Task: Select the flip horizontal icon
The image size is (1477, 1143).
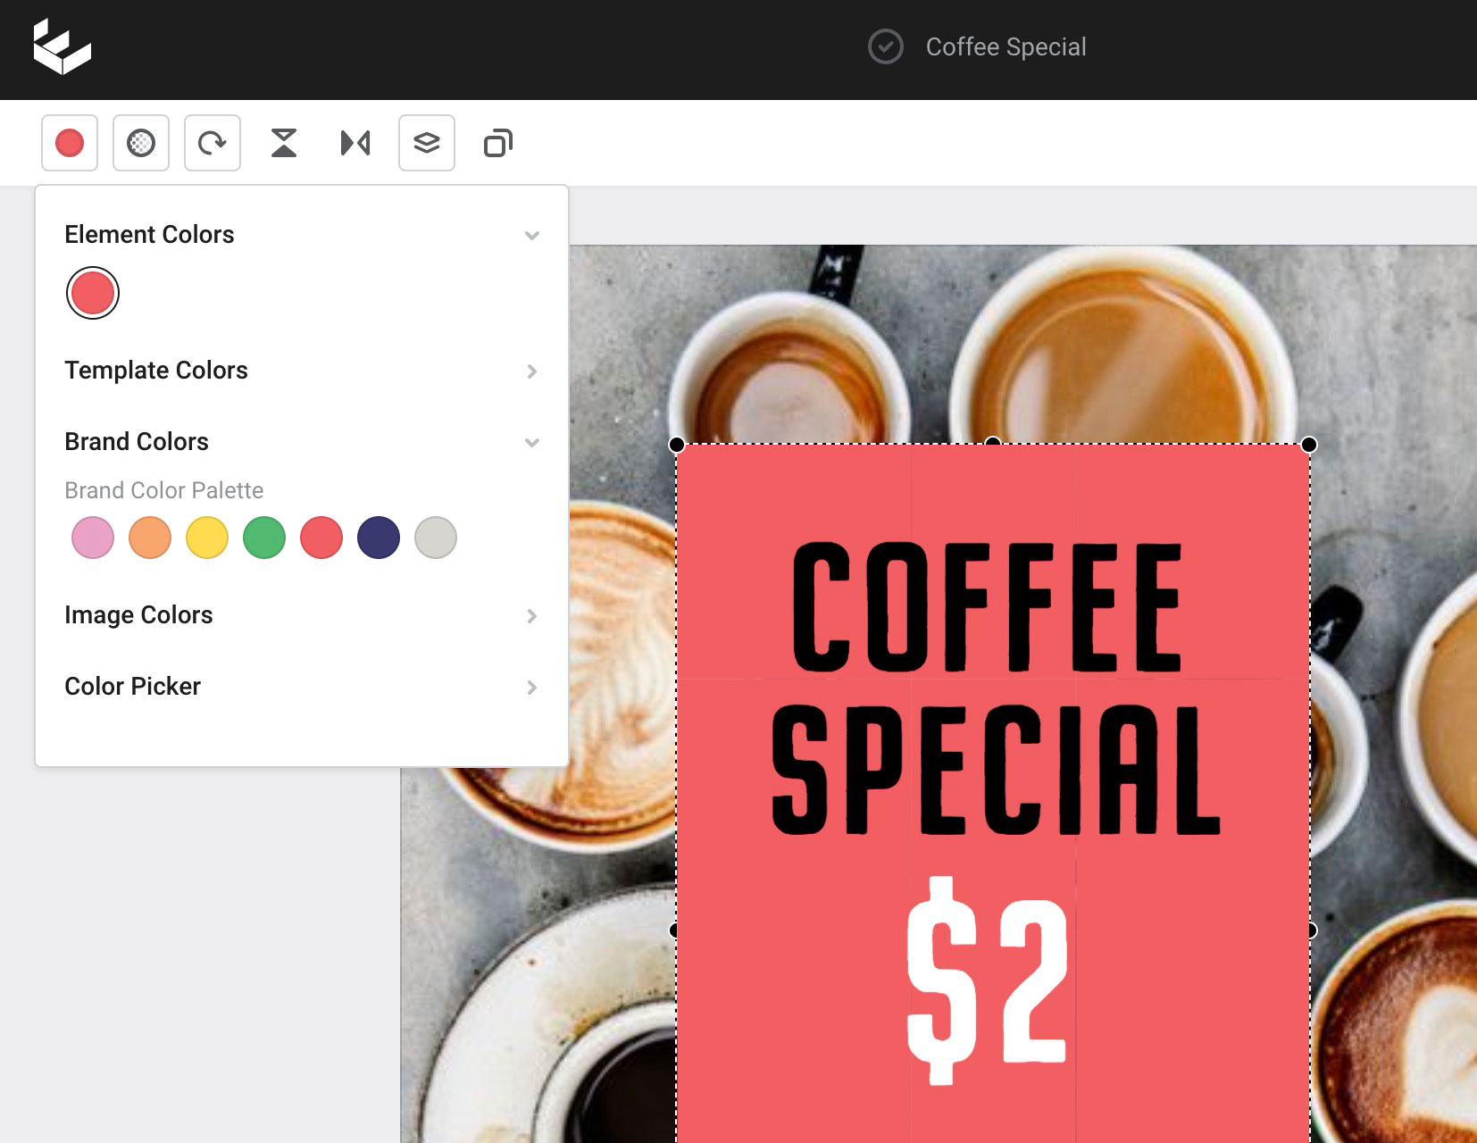Action: click(355, 143)
